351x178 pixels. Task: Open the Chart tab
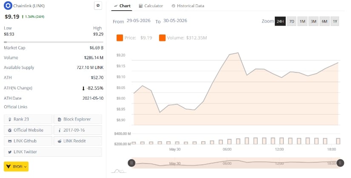122,6
